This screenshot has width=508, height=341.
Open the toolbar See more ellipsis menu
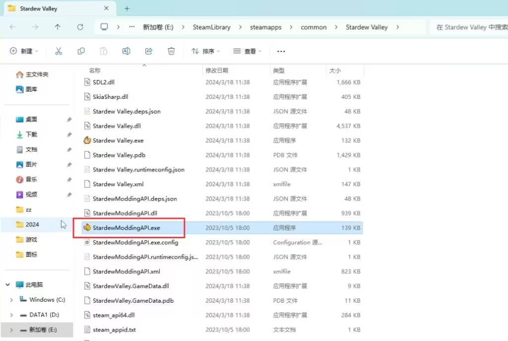click(x=281, y=51)
